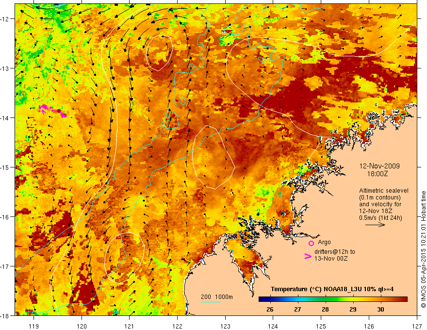The image size is (427, 330).
Task: Click the cyan 200 1000m isobath legend line
Action: [211, 302]
